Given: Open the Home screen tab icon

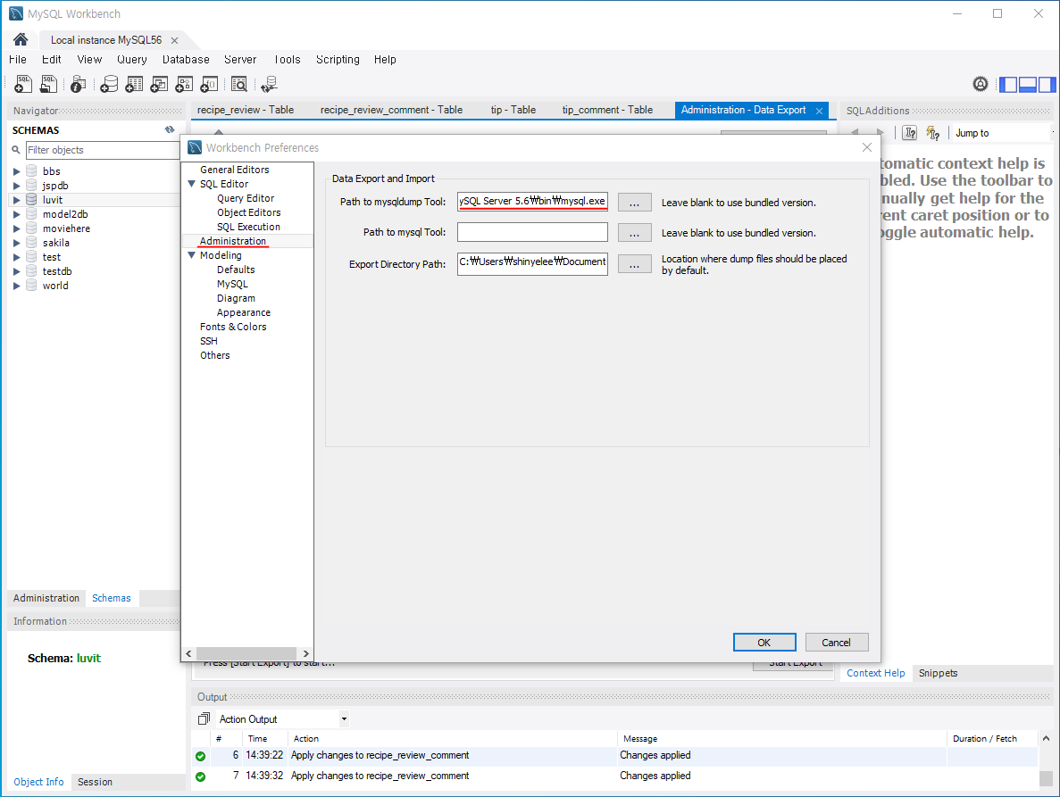Looking at the screenshot, I should (21, 39).
